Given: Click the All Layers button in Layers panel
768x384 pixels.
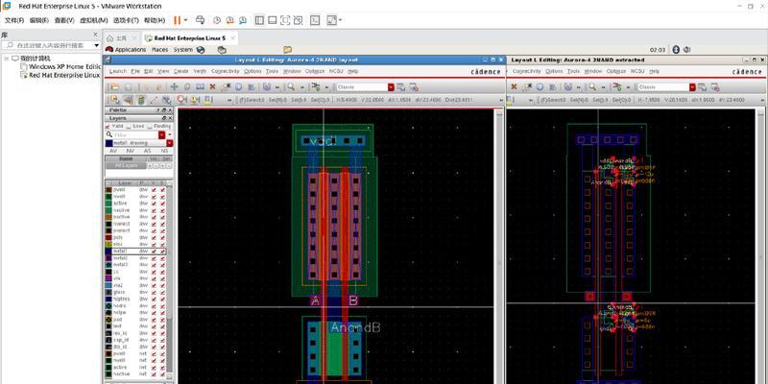Looking at the screenshot, I should (x=126, y=166).
